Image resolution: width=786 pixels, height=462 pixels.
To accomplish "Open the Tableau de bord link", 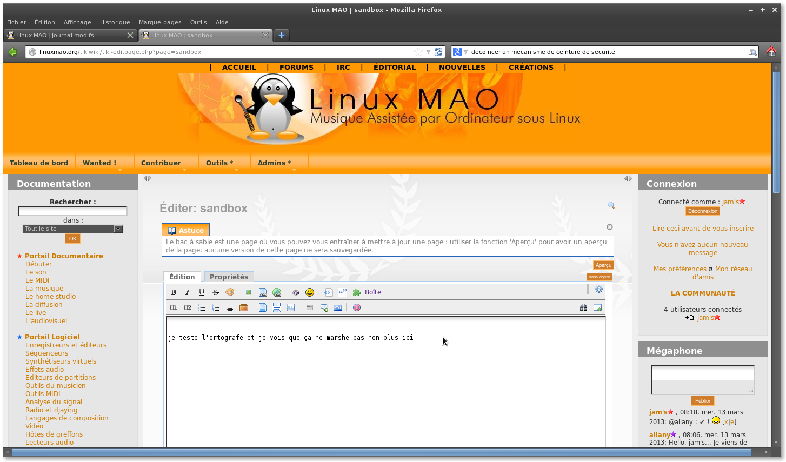I will (x=39, y=163).
